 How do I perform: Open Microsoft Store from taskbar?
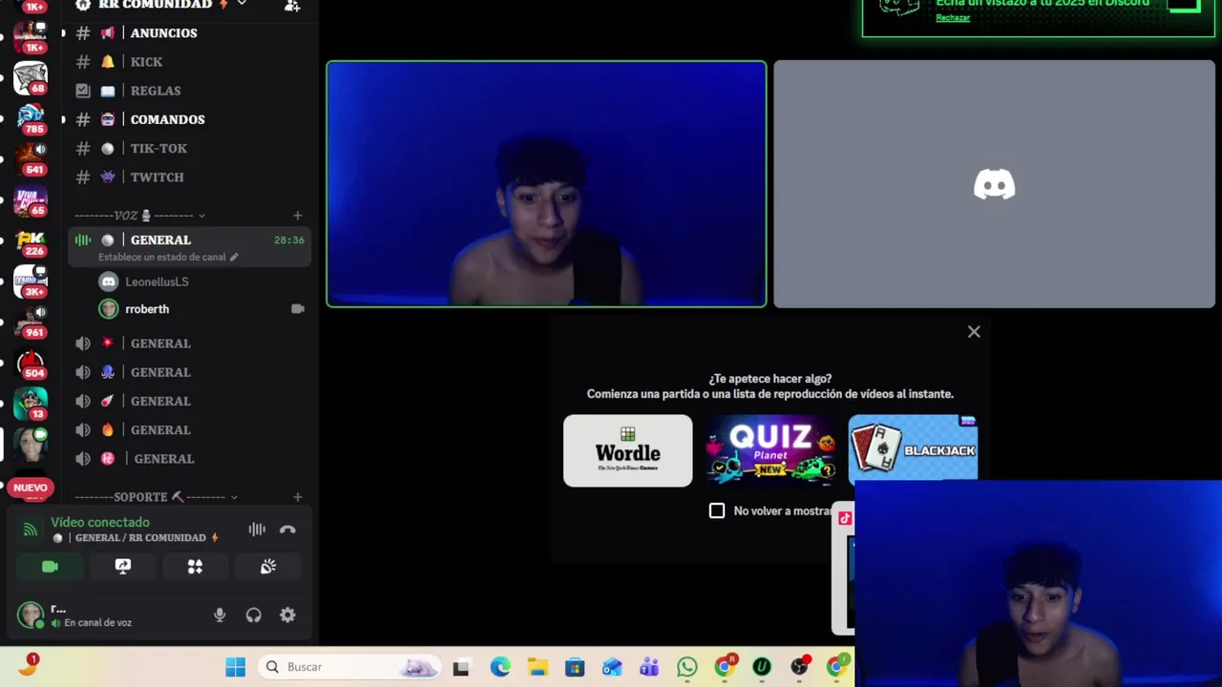click(575, 667)
